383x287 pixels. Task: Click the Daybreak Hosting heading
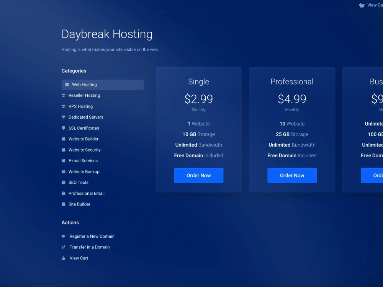(x=107, y=34)
